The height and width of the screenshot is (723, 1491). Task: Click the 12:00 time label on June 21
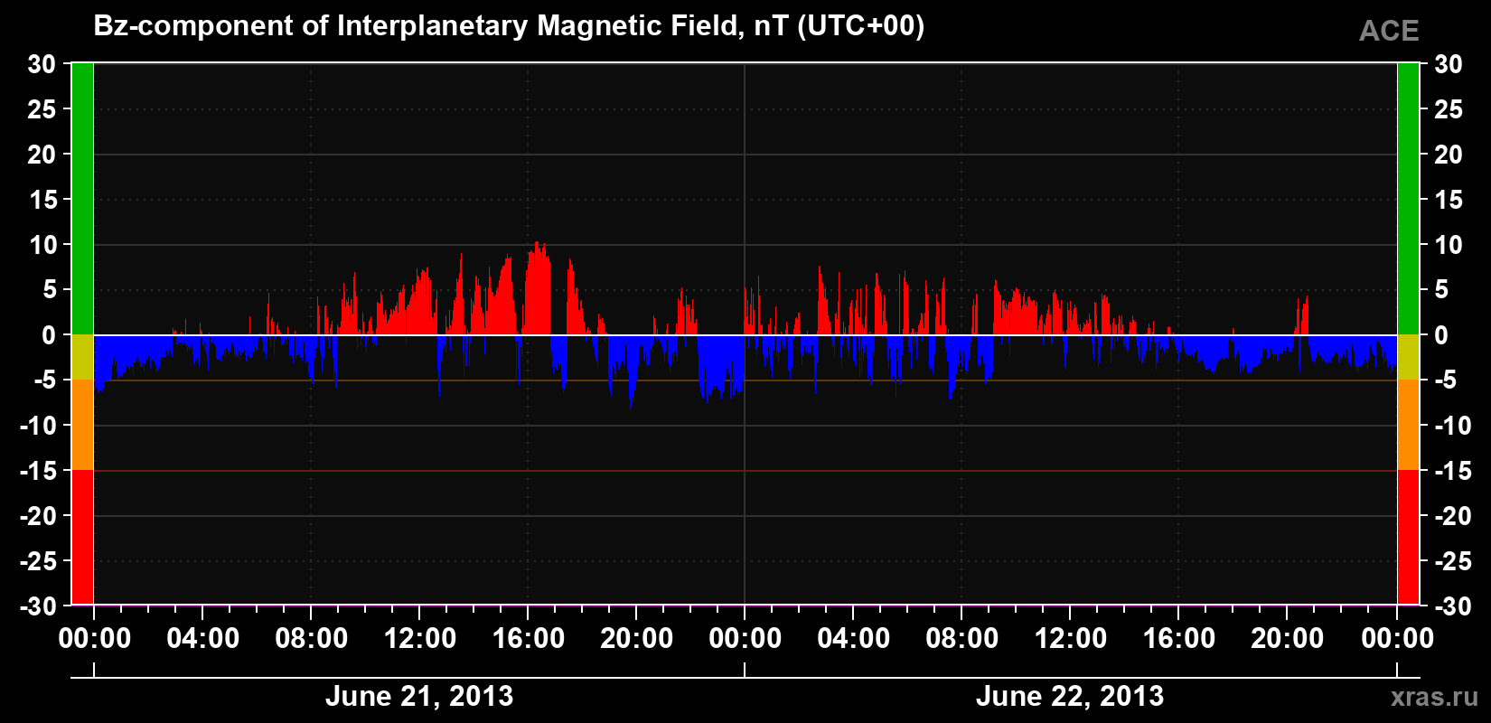point(419,639)
